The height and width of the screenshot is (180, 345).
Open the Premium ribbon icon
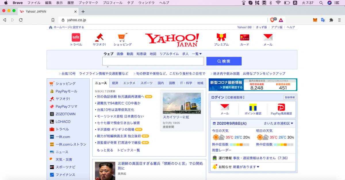[221, 37]
